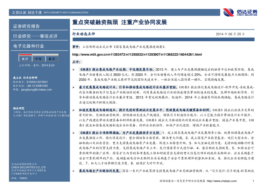Click the arrow bullet before 集成电路全产业链协同发展

pos(74,171)
